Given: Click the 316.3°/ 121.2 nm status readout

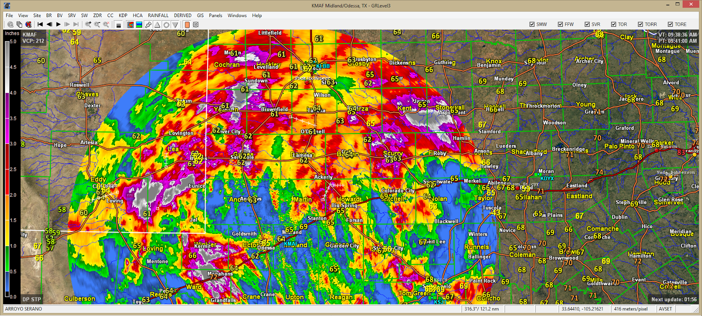Looking at the screenshot, I should 481,309.
